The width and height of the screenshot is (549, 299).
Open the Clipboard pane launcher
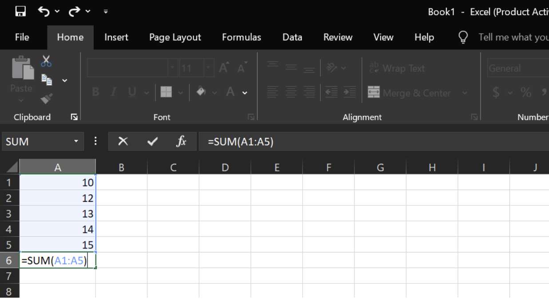pos(74,117)
